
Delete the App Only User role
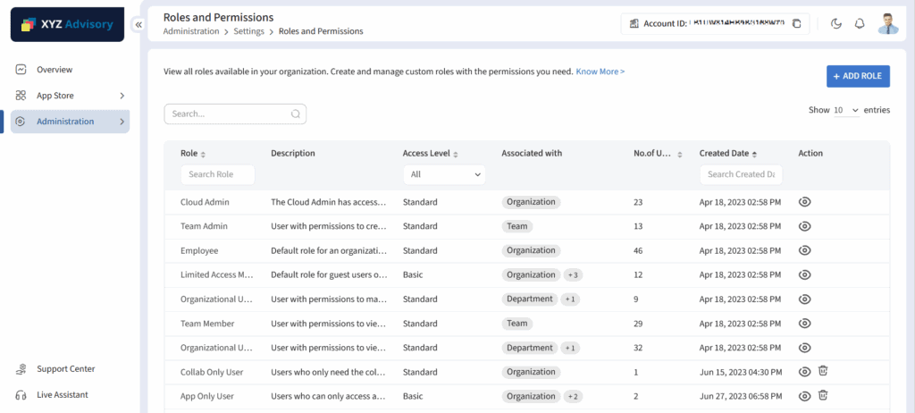(824, 396)
